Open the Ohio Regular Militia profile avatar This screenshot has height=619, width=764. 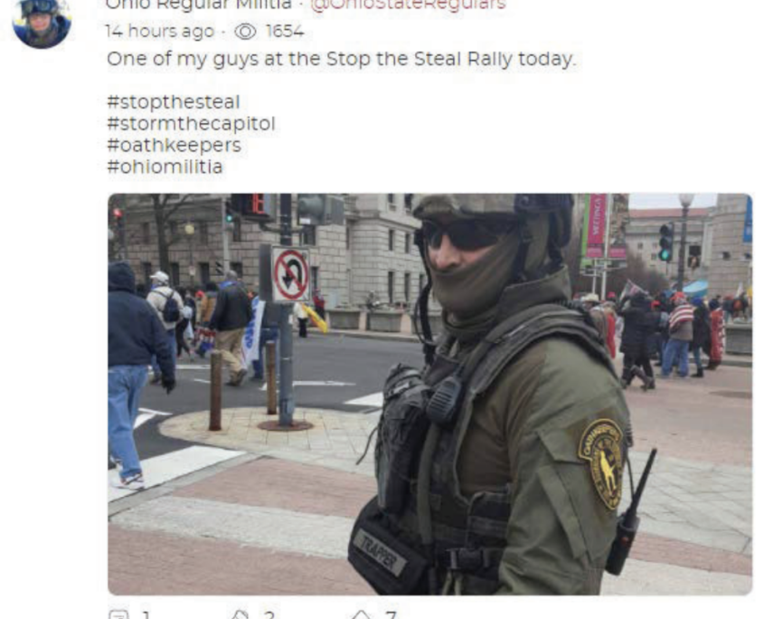[x=42, y=22]
